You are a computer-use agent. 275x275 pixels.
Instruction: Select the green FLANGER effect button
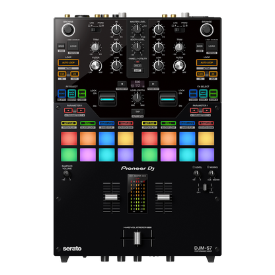[82, 94]
